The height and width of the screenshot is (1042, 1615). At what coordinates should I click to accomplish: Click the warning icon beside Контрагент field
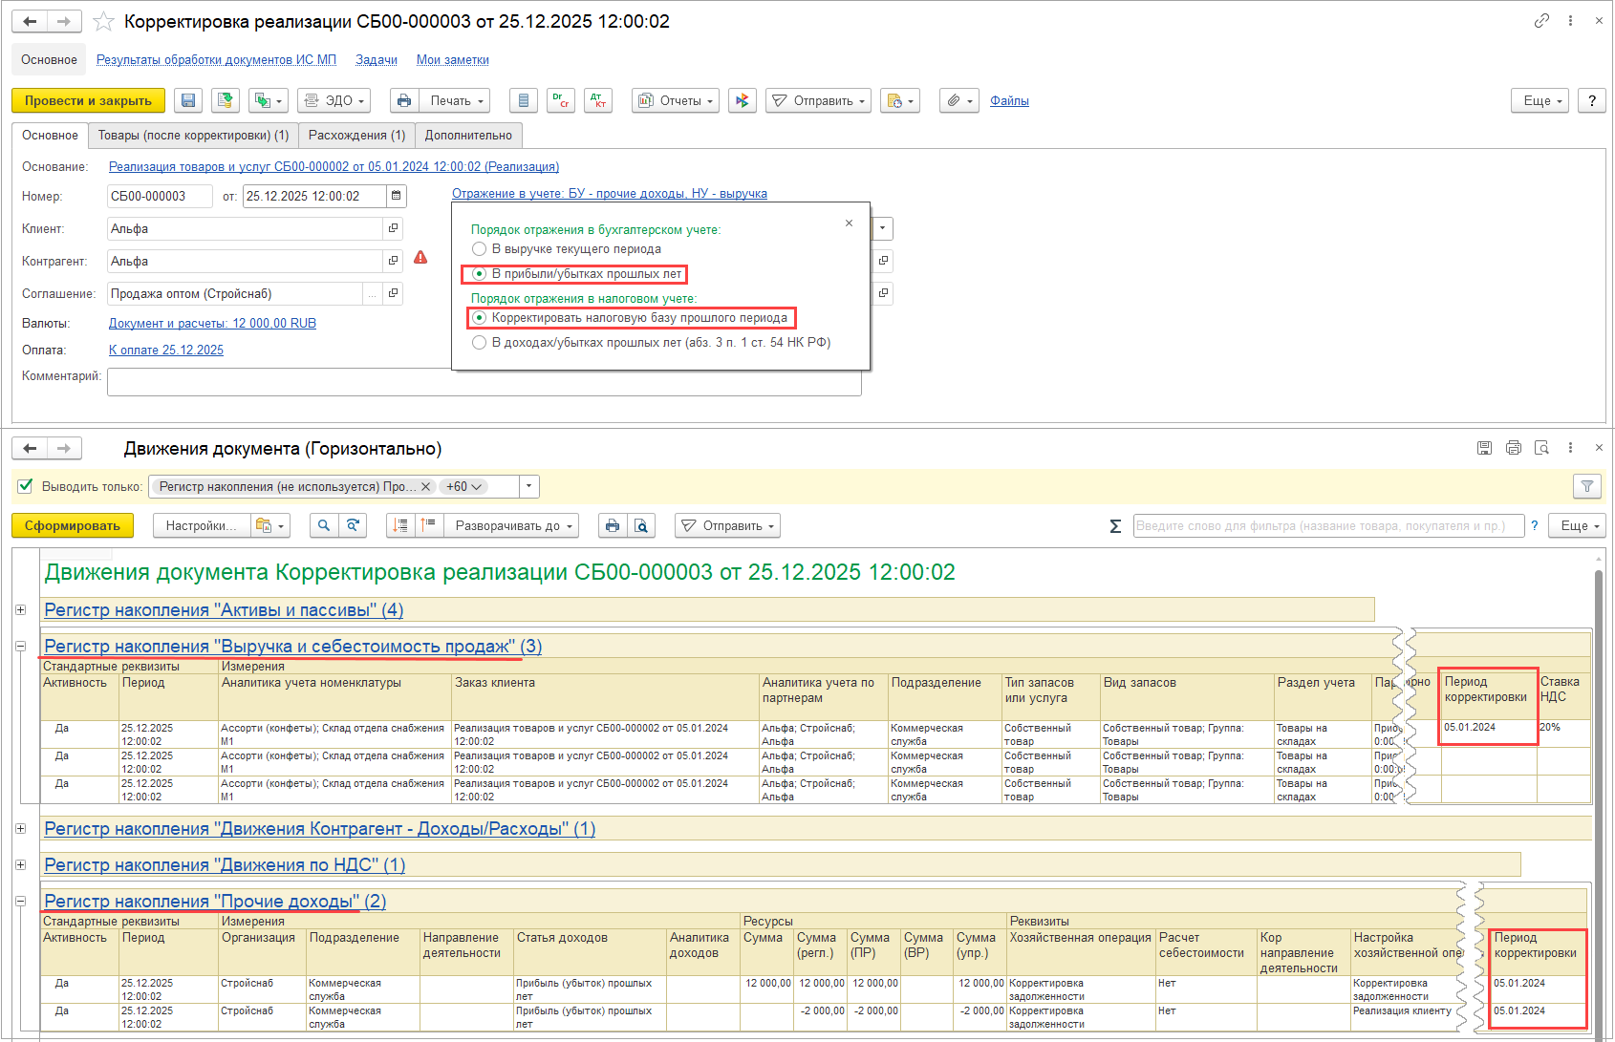point(420,258)
